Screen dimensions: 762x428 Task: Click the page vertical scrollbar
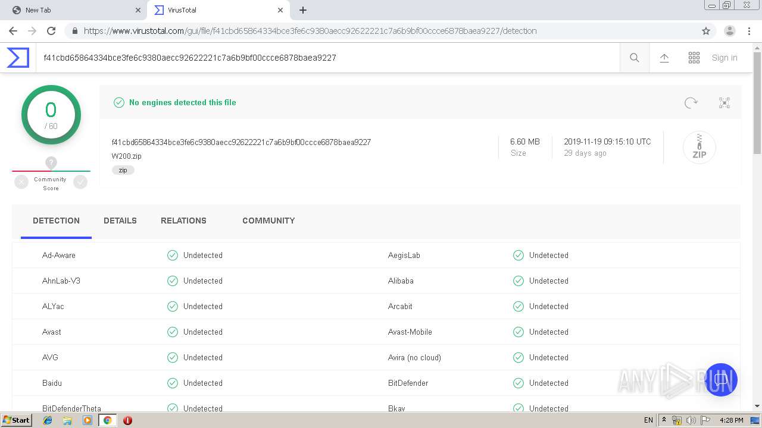point(757,104)
